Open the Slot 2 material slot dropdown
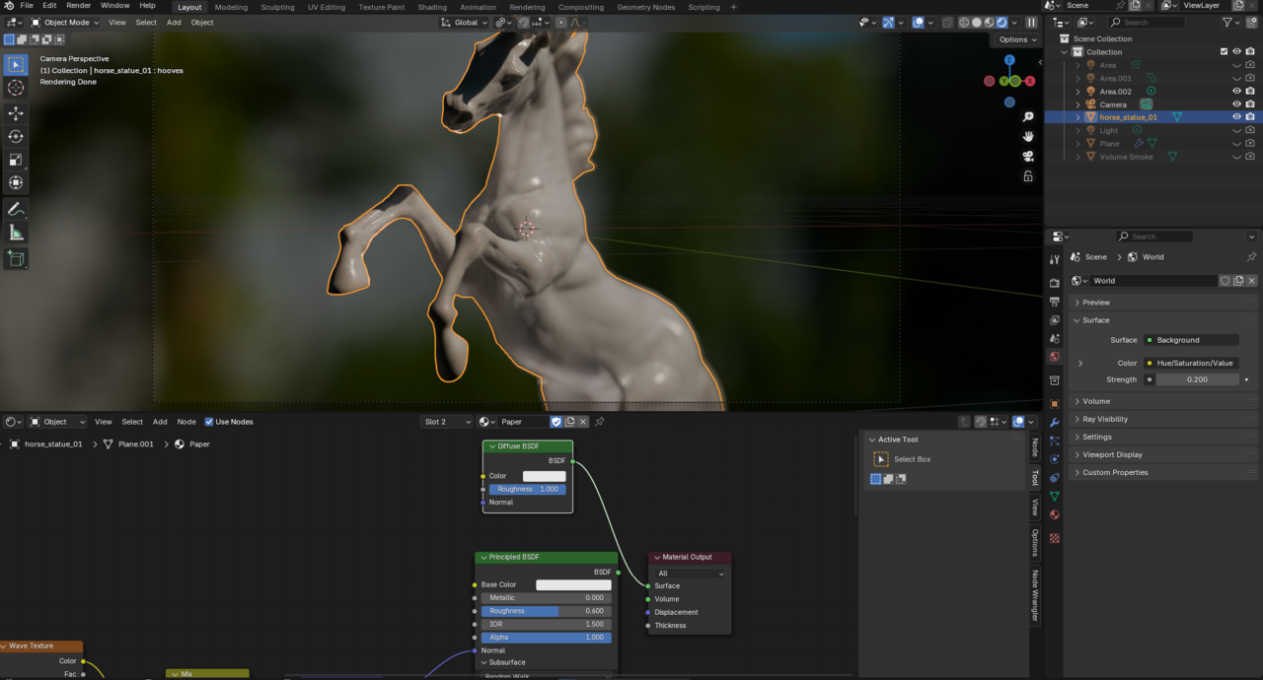 pyautogui.click(x=447, y=422)
